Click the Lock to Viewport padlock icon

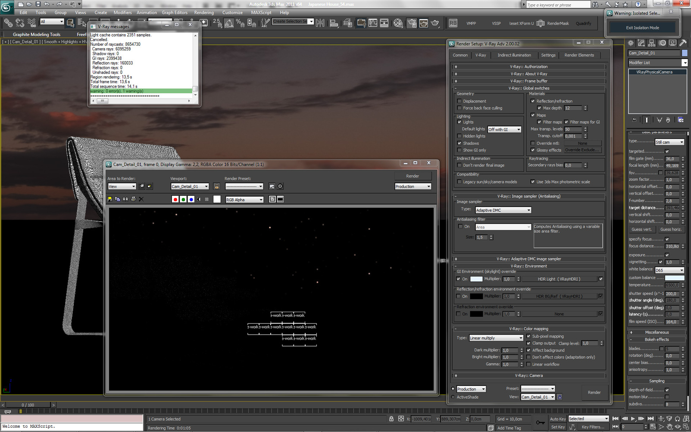pyautogui.click(x=217, y=186)
